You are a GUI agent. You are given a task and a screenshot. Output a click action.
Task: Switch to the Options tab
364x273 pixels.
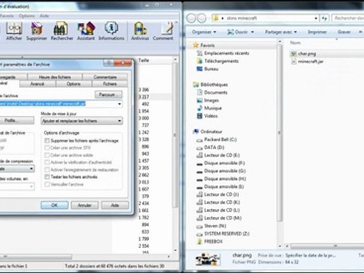click(74, 84)
